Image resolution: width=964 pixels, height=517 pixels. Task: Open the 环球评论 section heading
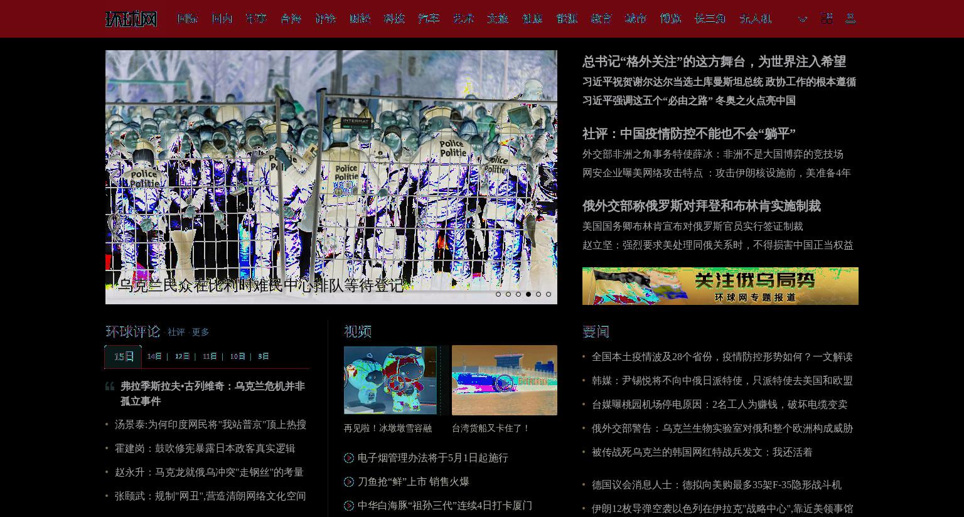132,331
